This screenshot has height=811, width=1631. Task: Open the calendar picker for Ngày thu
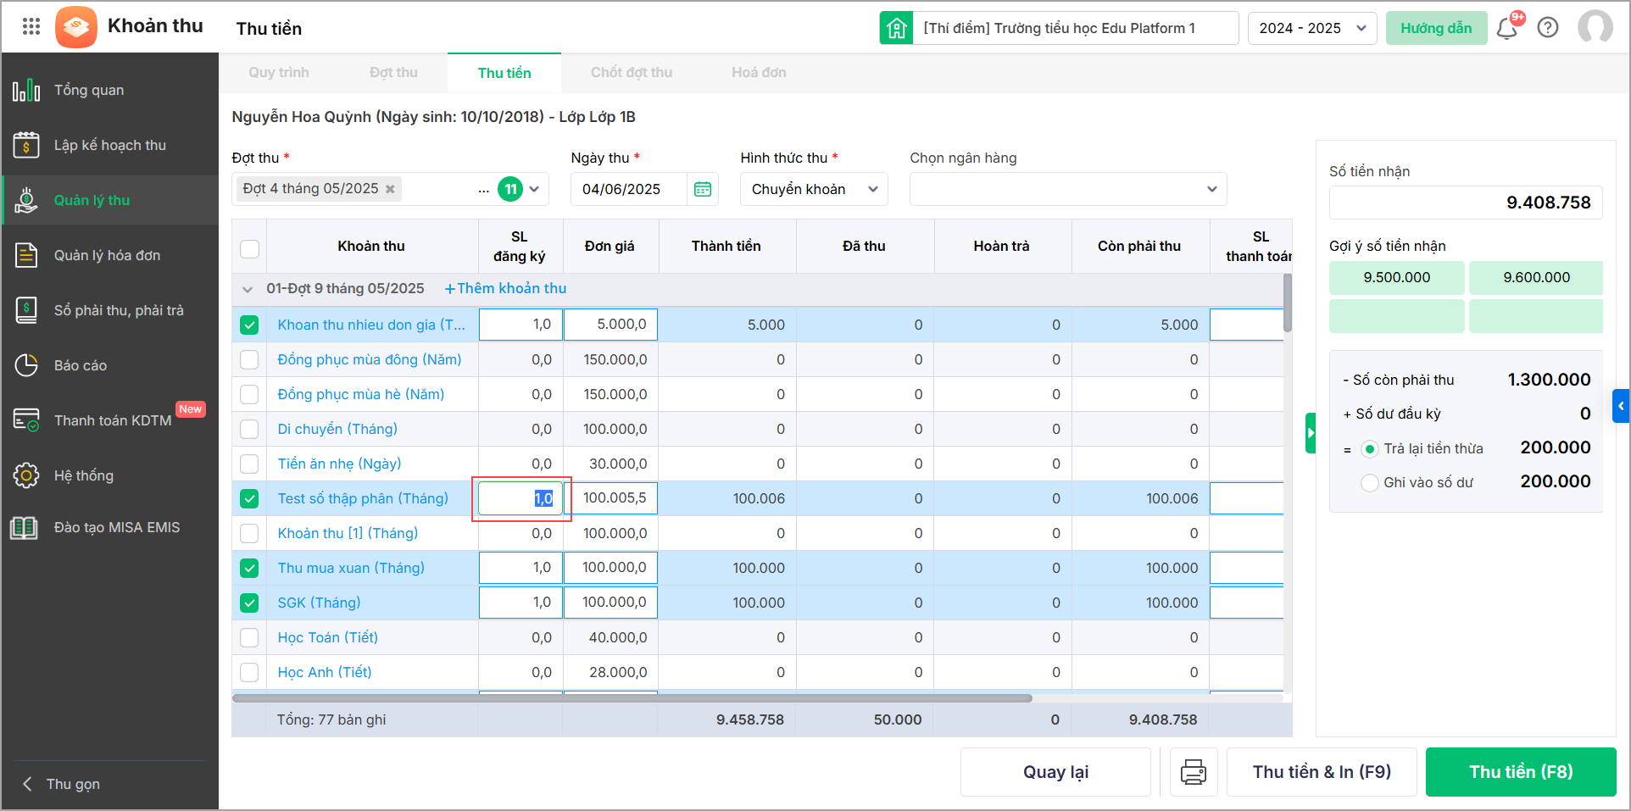703,189
